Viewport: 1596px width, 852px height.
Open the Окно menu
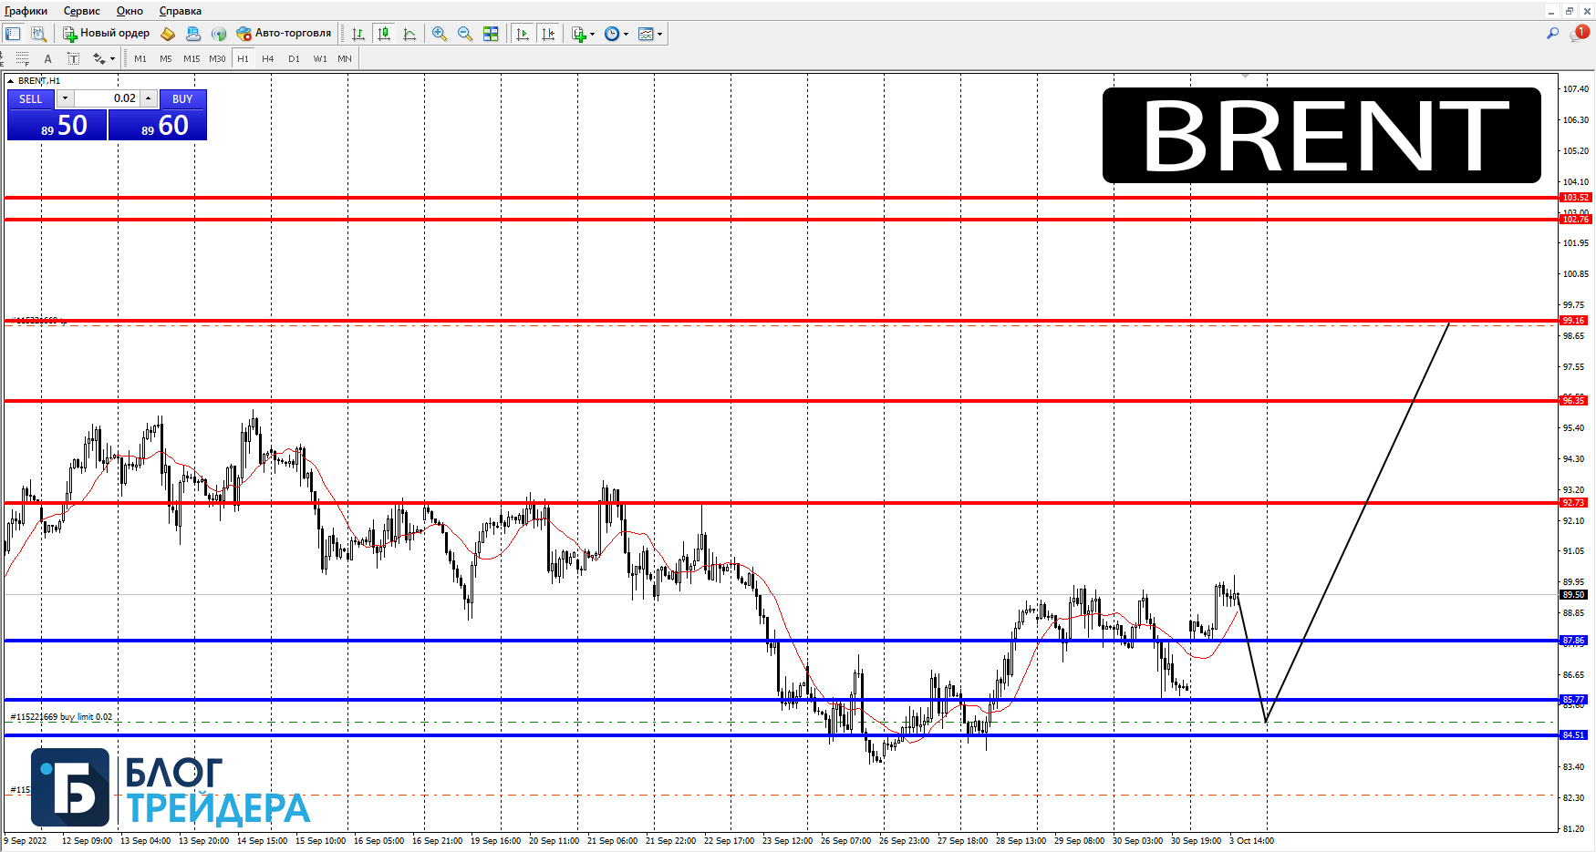(130, 11)
